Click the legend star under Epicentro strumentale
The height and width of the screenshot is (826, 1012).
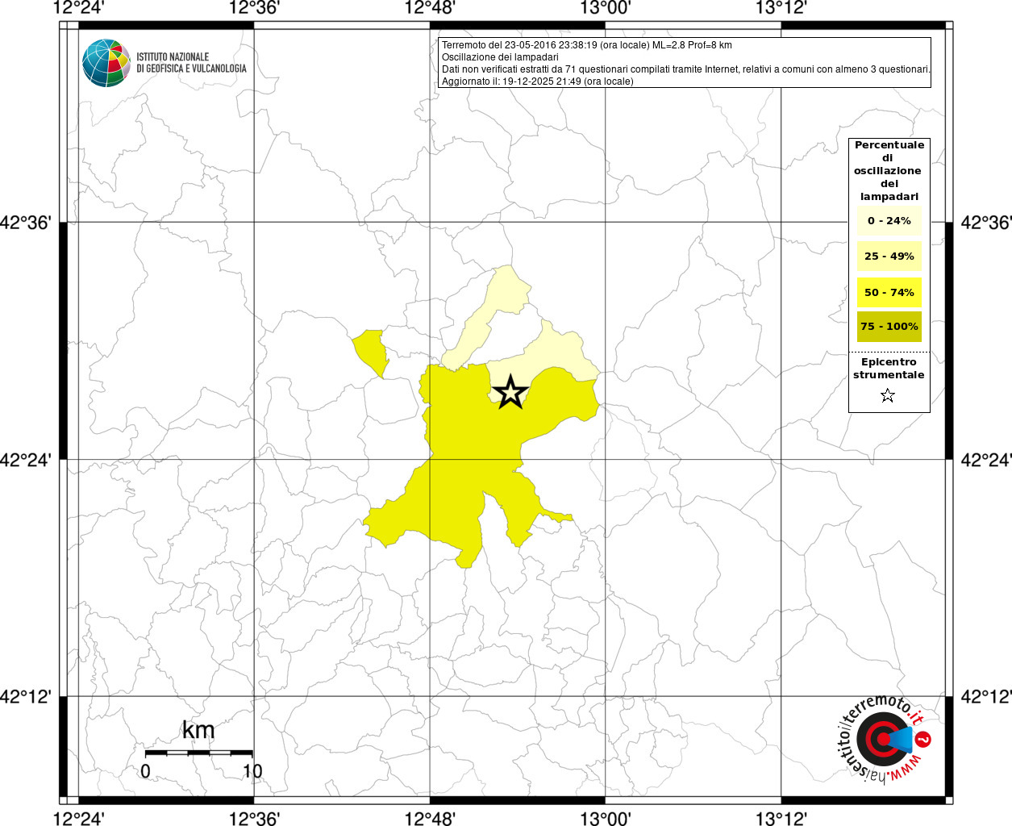pos(888,395)
